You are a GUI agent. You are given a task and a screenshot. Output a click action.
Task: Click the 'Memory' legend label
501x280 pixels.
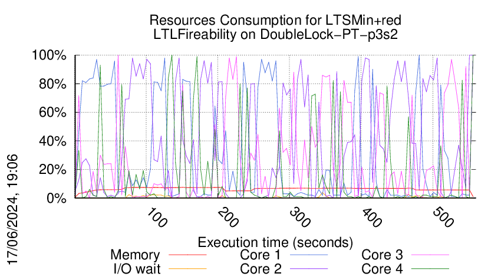coord(135,255)
